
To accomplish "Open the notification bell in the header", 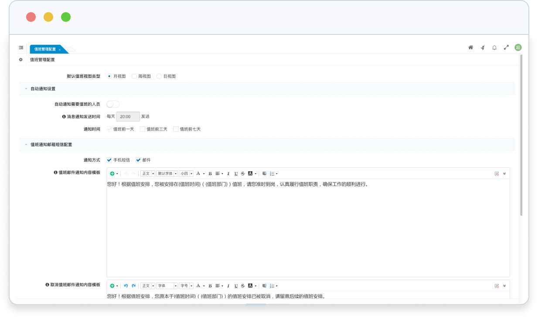I will [x=494, y=47].
